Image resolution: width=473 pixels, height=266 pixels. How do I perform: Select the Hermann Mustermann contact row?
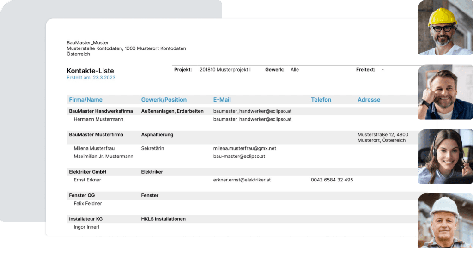point(99,119)
